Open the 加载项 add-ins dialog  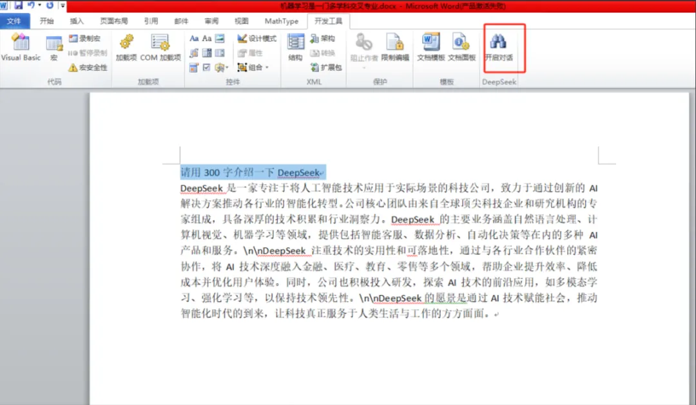pos(126,48)
